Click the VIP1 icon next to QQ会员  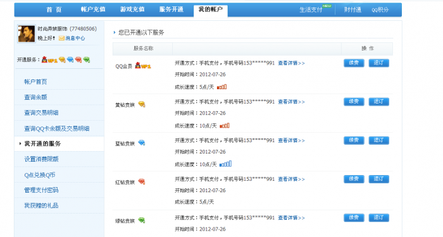click(142, 66)
